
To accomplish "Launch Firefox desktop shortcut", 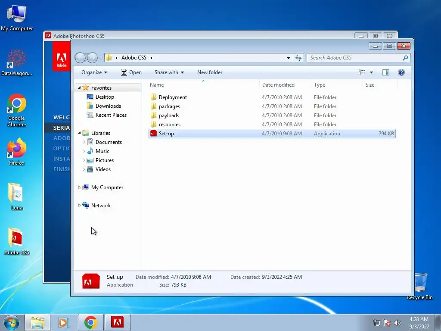I will pos(17,152).
